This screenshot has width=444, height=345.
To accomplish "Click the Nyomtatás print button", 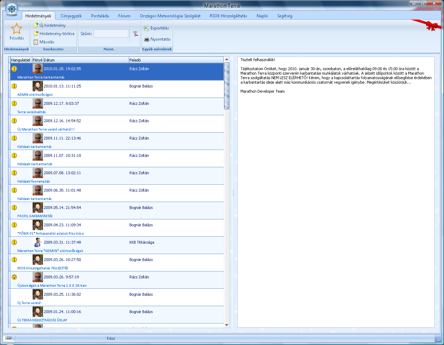I will click(157, 39).
